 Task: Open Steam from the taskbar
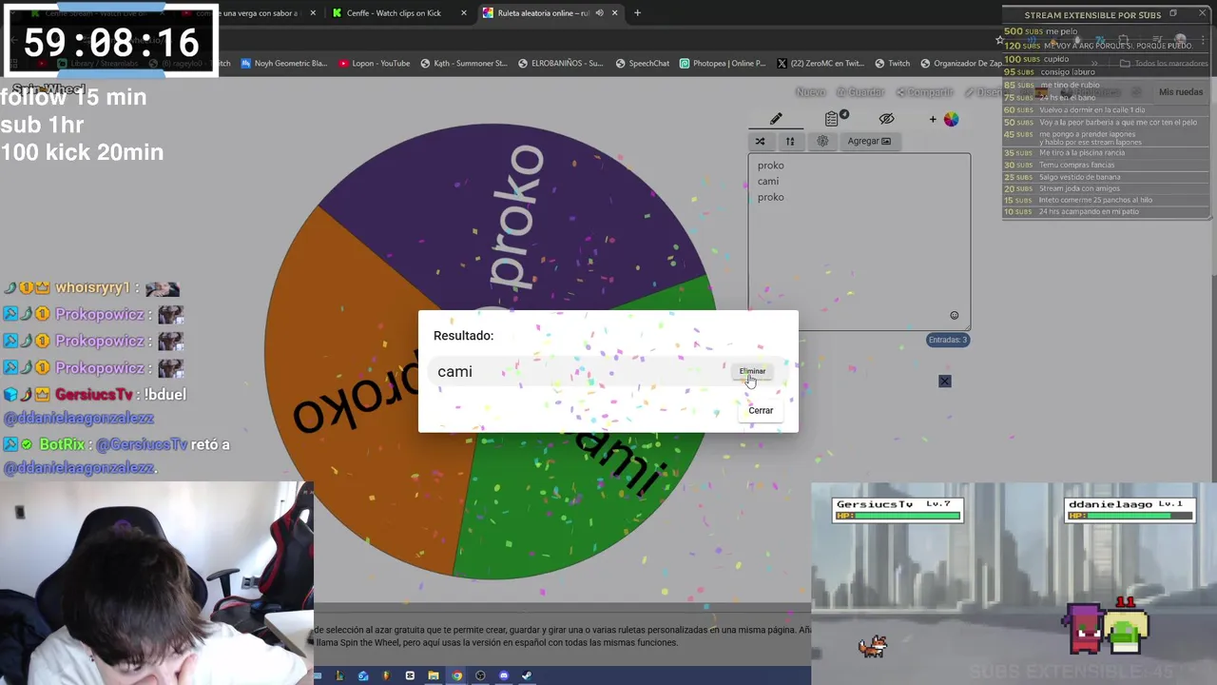coord(527,675)
